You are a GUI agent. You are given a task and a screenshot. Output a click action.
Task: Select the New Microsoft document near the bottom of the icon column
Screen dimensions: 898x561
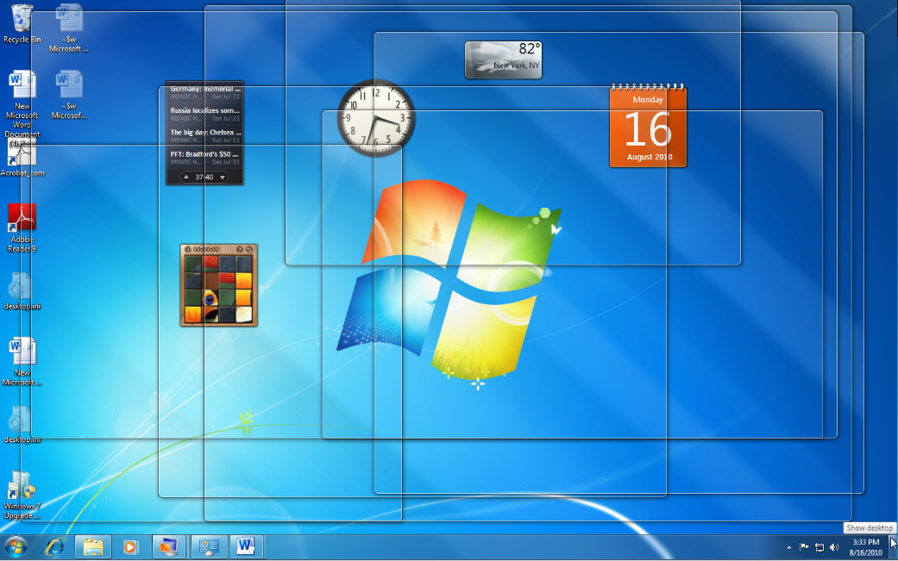22,361
